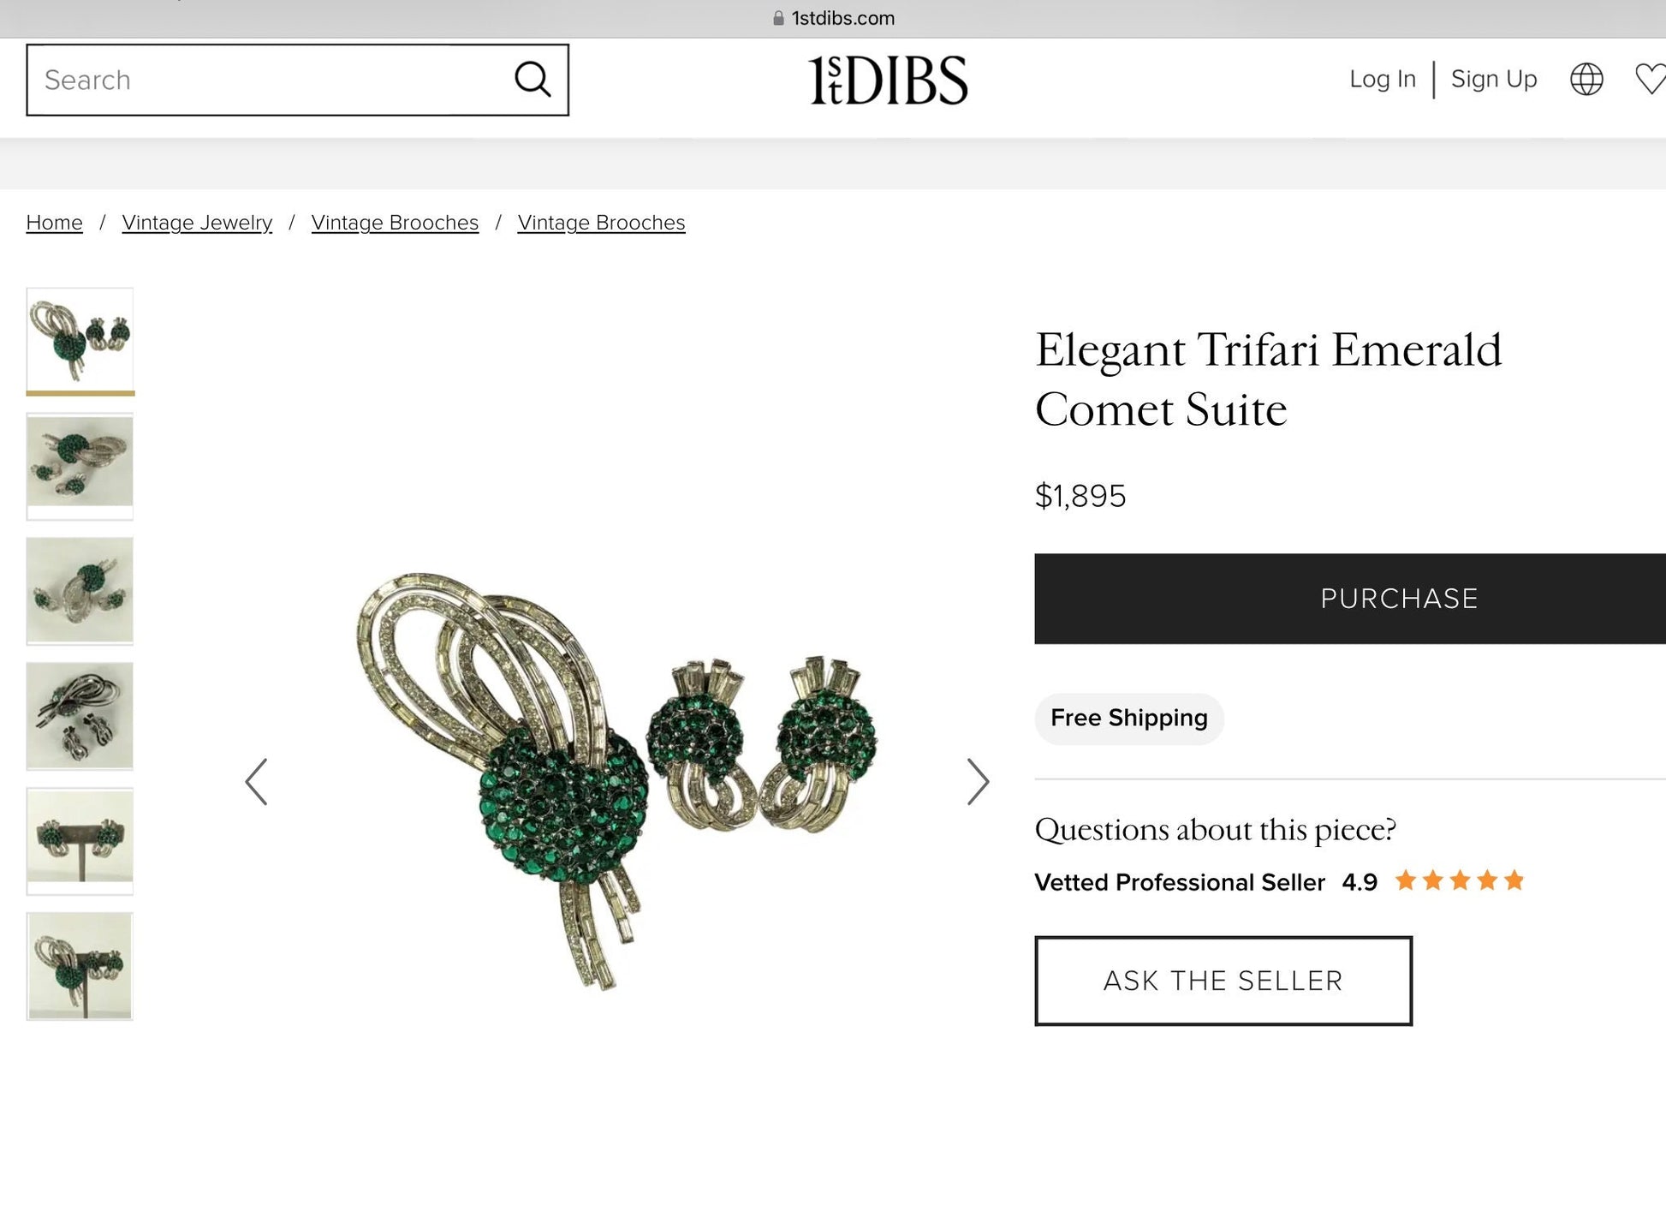Screen dimensions: 1666x1223
Task: Open the Vintage Jewelry breadcrumb
Action: tap(197, 223)
